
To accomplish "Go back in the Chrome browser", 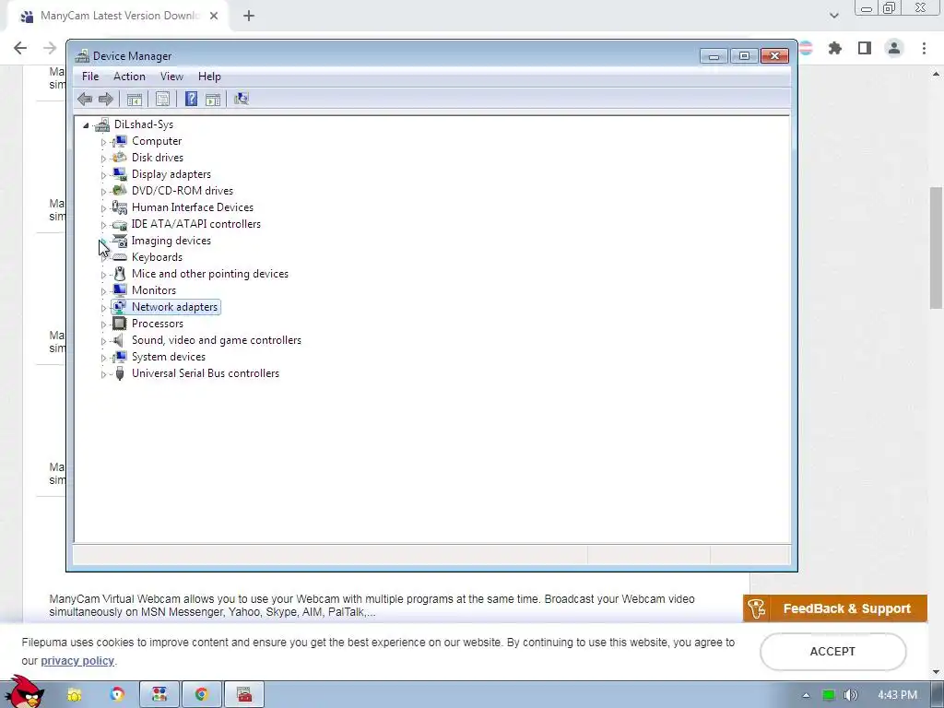I will coord(20,48).
